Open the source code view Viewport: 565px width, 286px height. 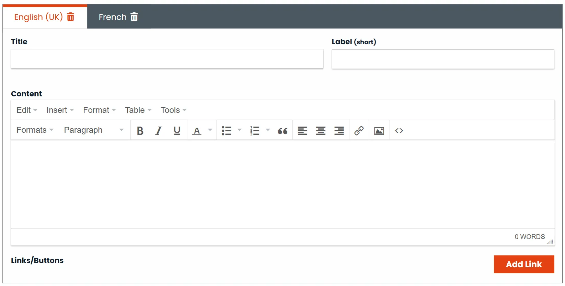pos(399,131)
